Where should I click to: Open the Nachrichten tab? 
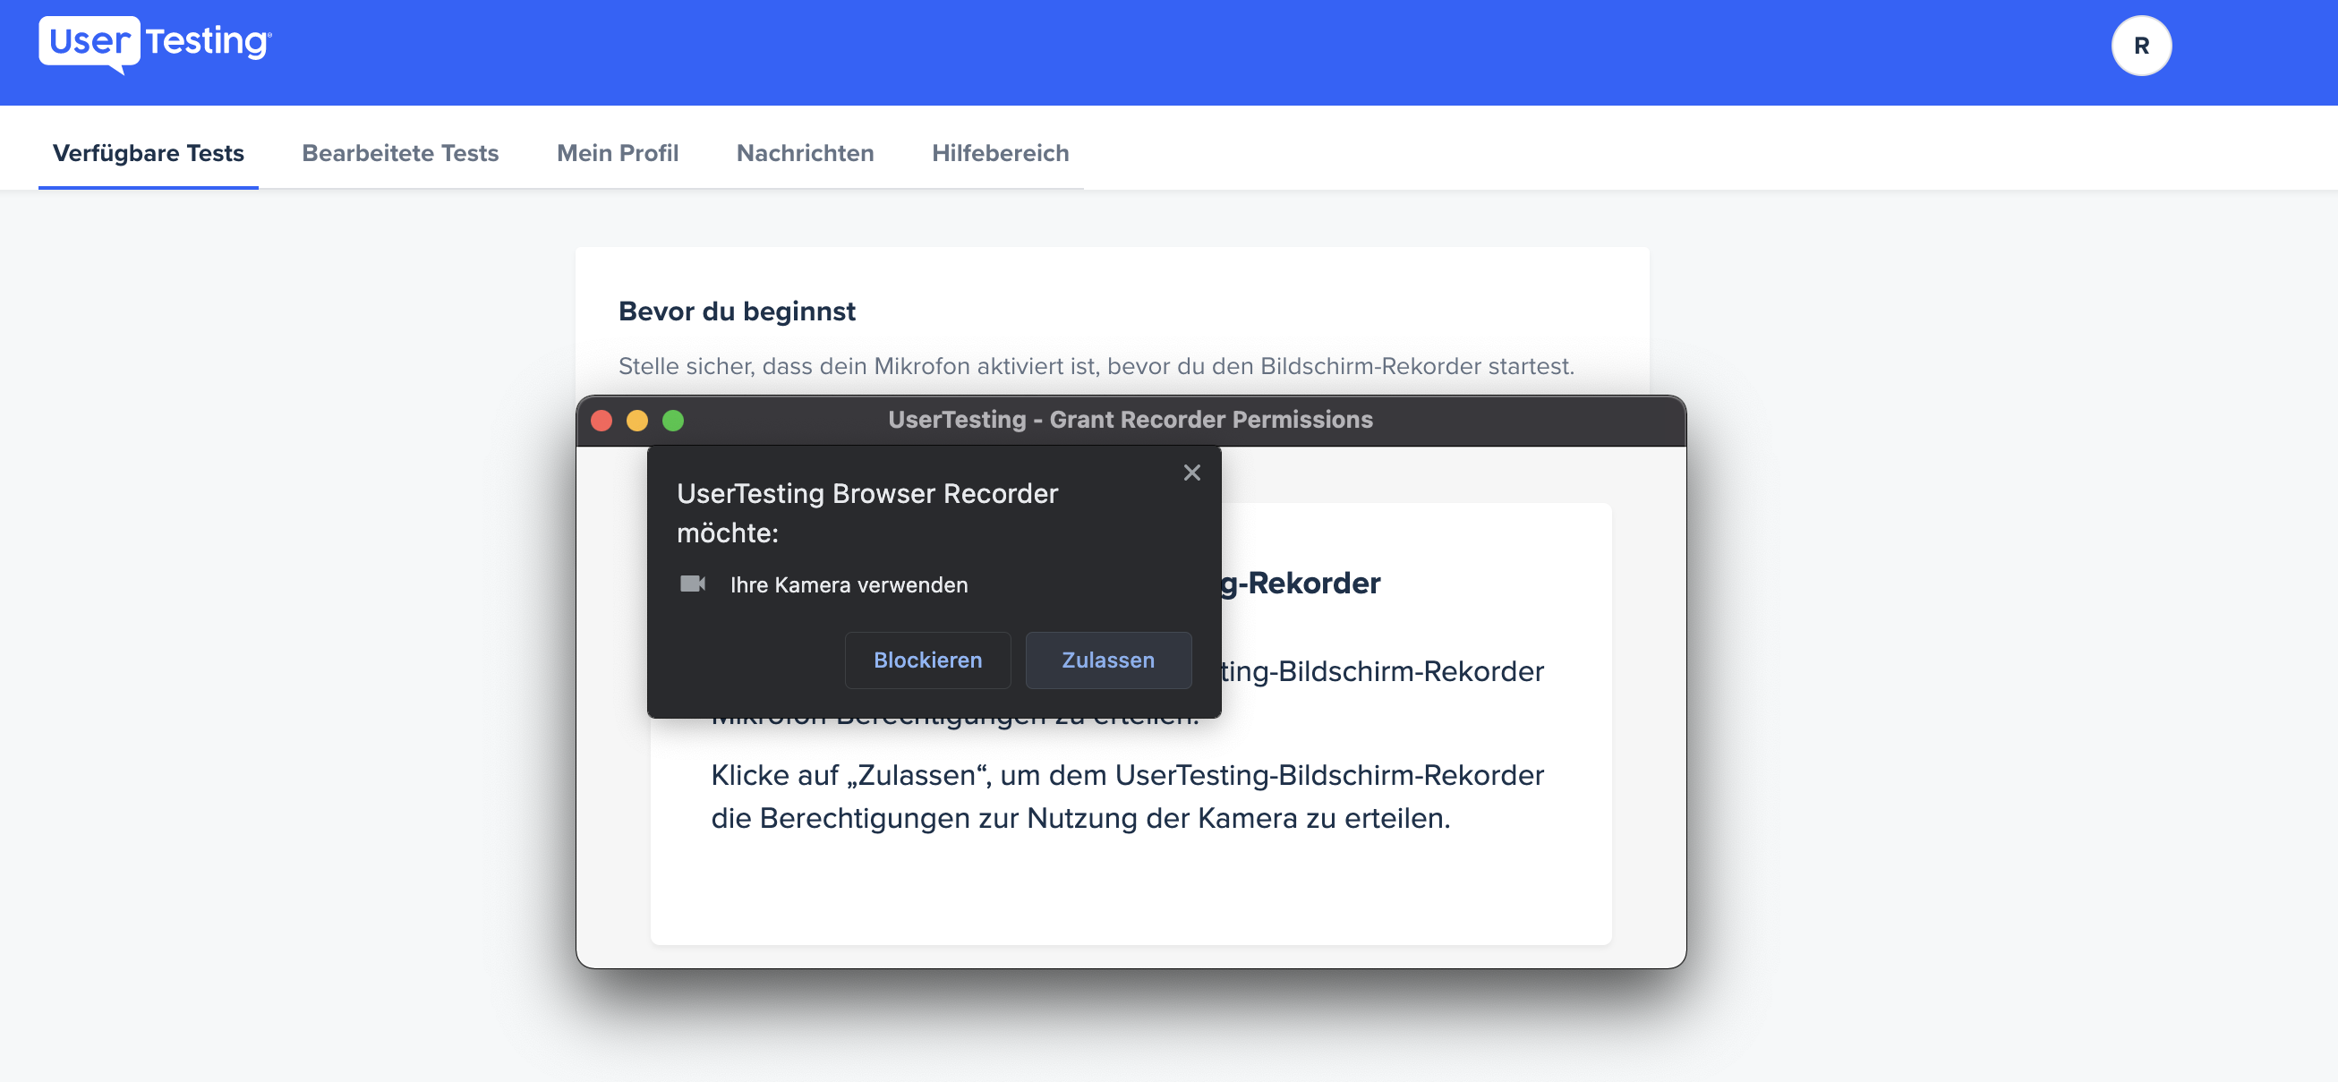(x=805, y=152)
